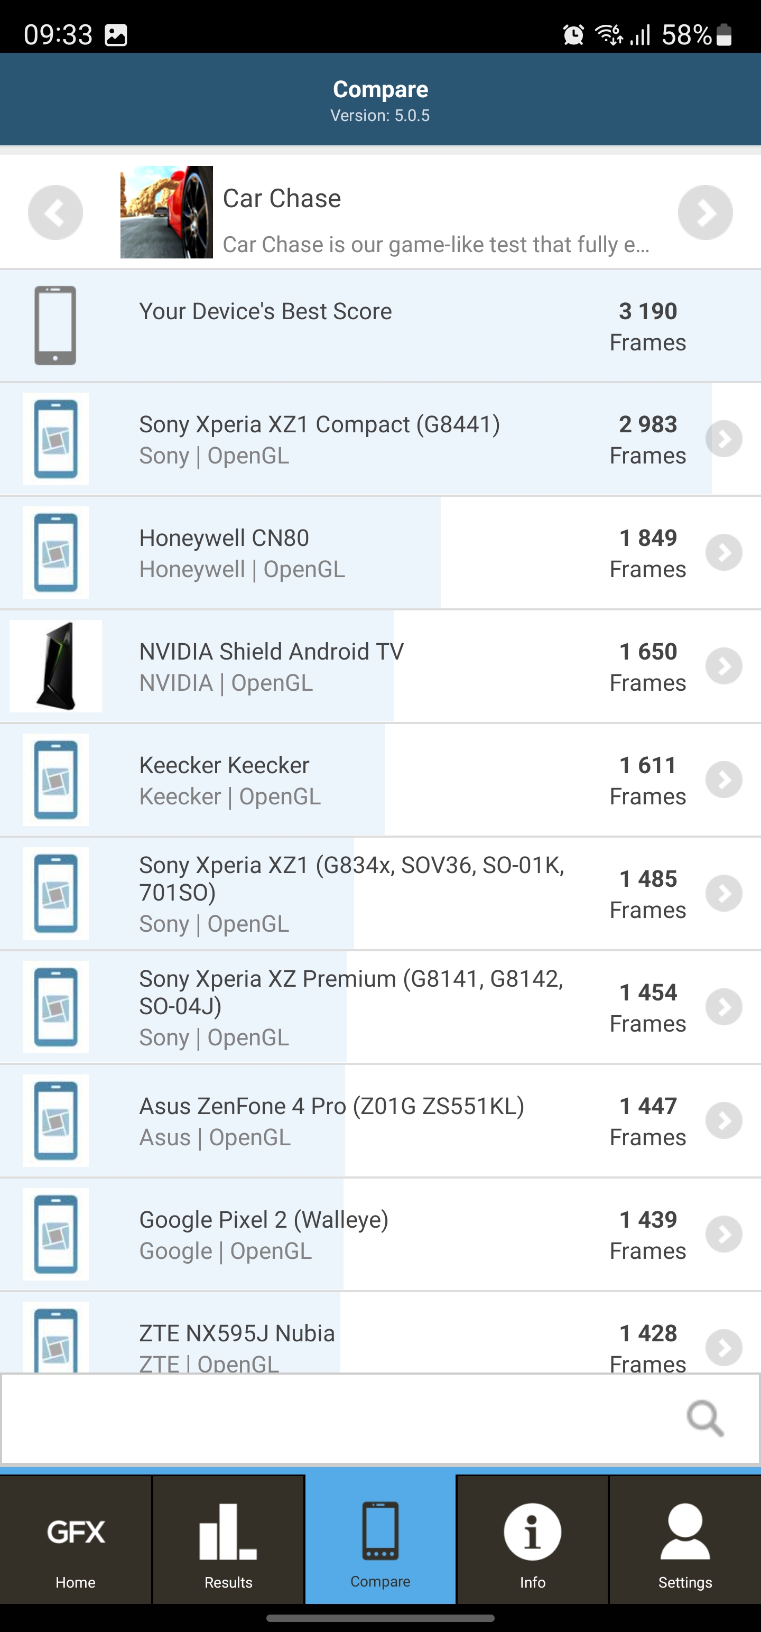Tap NVIDIA Shield Android TV device image

(56, 666)
